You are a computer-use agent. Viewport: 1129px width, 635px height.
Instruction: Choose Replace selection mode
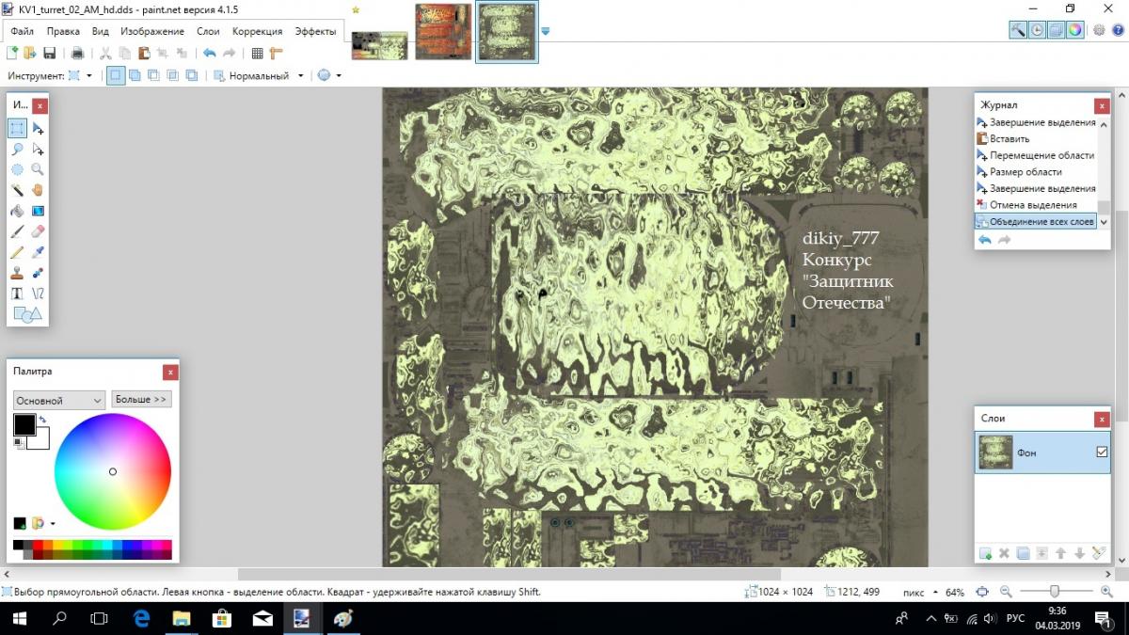point(115,75)
